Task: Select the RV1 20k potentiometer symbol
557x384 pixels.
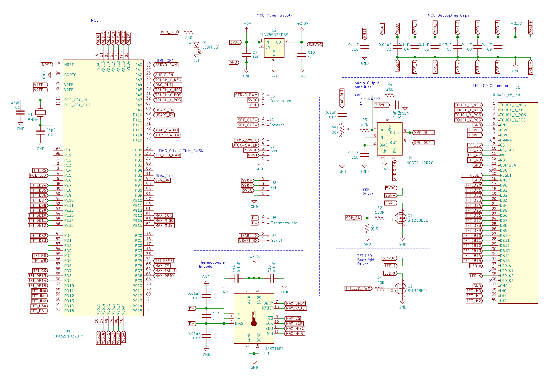Action: 342,130
